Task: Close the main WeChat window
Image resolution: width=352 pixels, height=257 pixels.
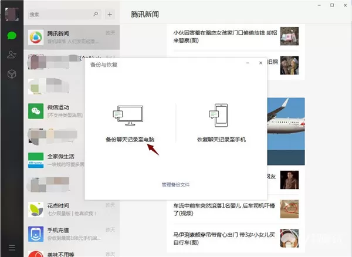Action: [346, 5]
